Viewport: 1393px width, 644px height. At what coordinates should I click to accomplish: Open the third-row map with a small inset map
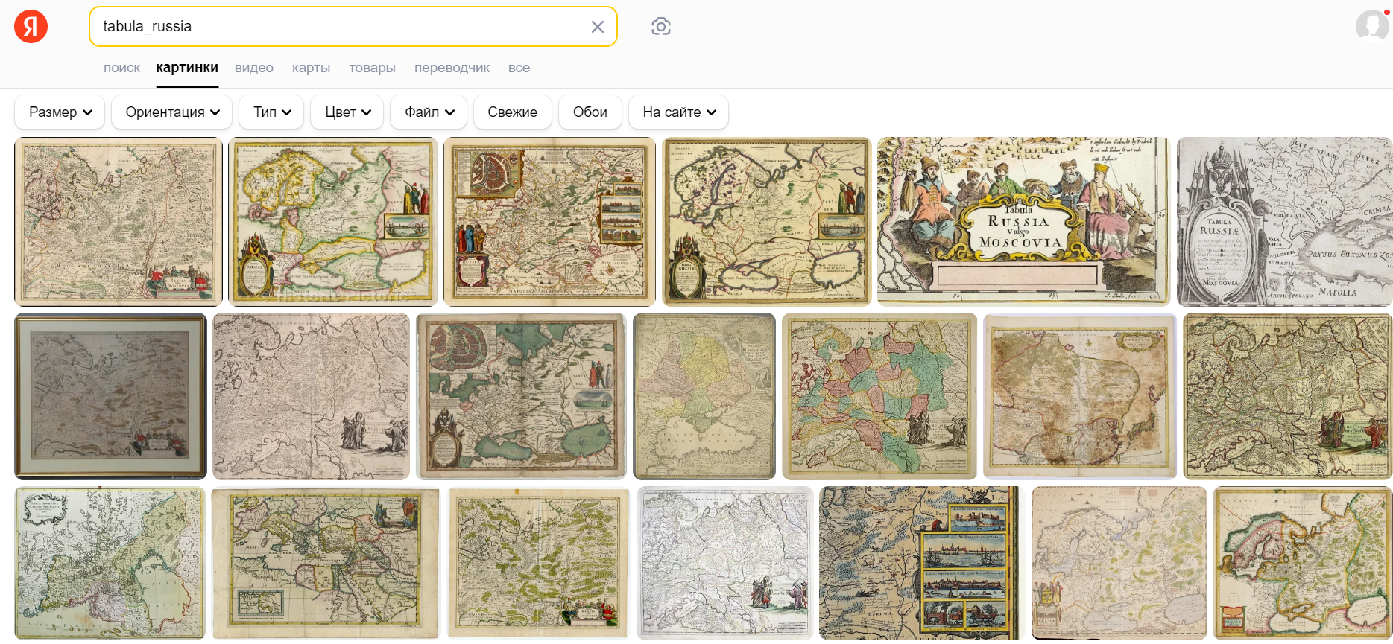pyautogui.click(x=326, y=563)
